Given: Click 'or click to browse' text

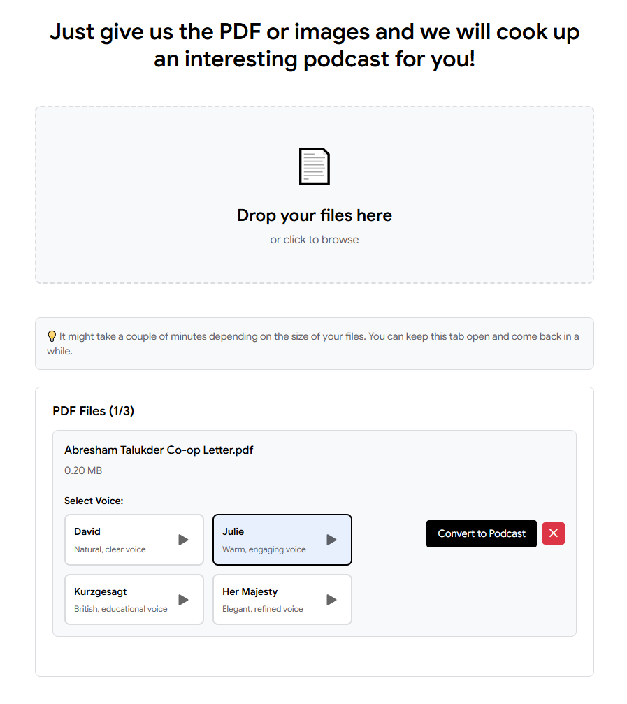Looking at the screenshot, I should 314,240.
